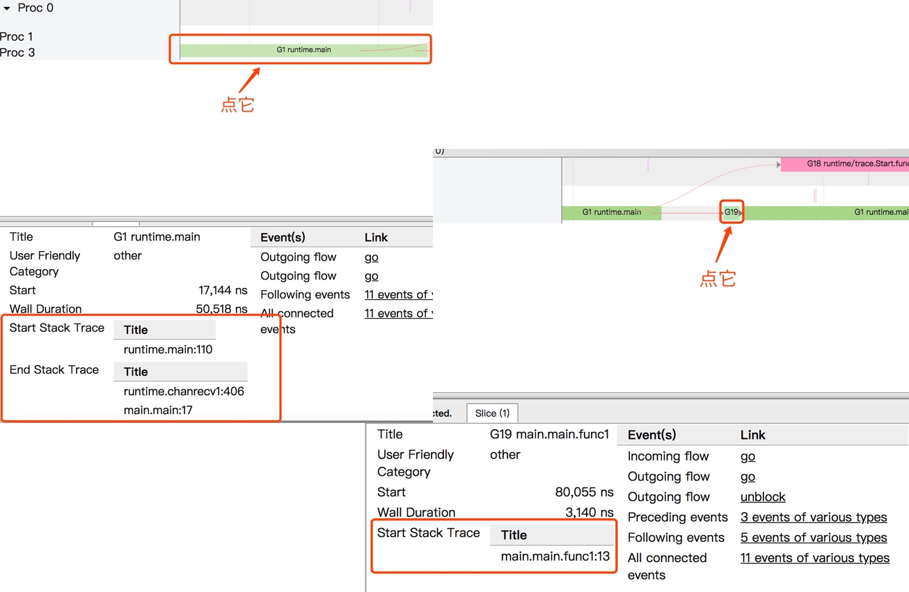Select the Proc 3 row label

click(17, 53)
